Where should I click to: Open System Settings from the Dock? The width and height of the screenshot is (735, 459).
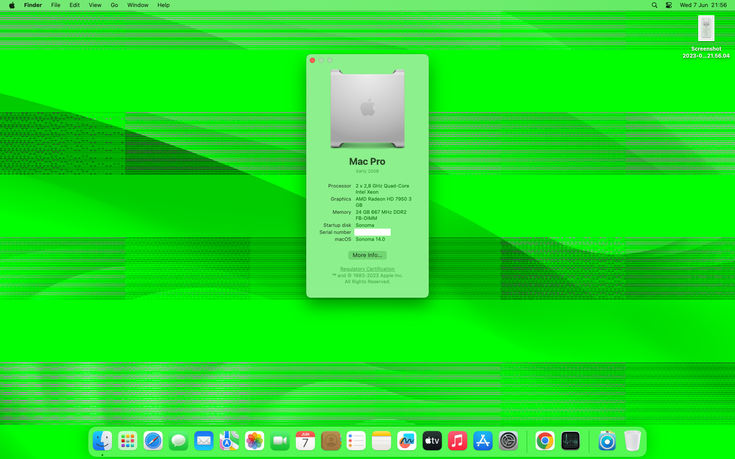(x=508, y=441)
